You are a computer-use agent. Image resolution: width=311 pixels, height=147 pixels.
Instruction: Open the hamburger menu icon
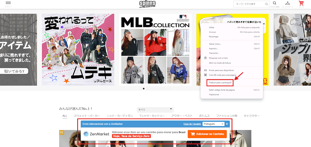[x=8, y=3]
